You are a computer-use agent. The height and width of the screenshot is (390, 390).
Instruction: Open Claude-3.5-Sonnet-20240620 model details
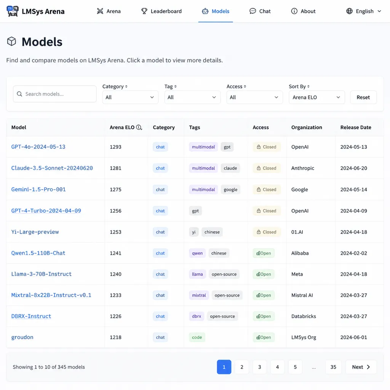click(52, 168)
